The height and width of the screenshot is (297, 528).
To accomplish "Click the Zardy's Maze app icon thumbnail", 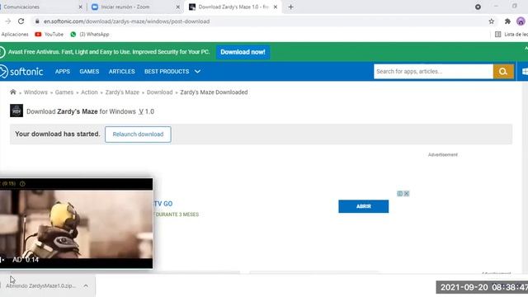I will coord(16,111).
